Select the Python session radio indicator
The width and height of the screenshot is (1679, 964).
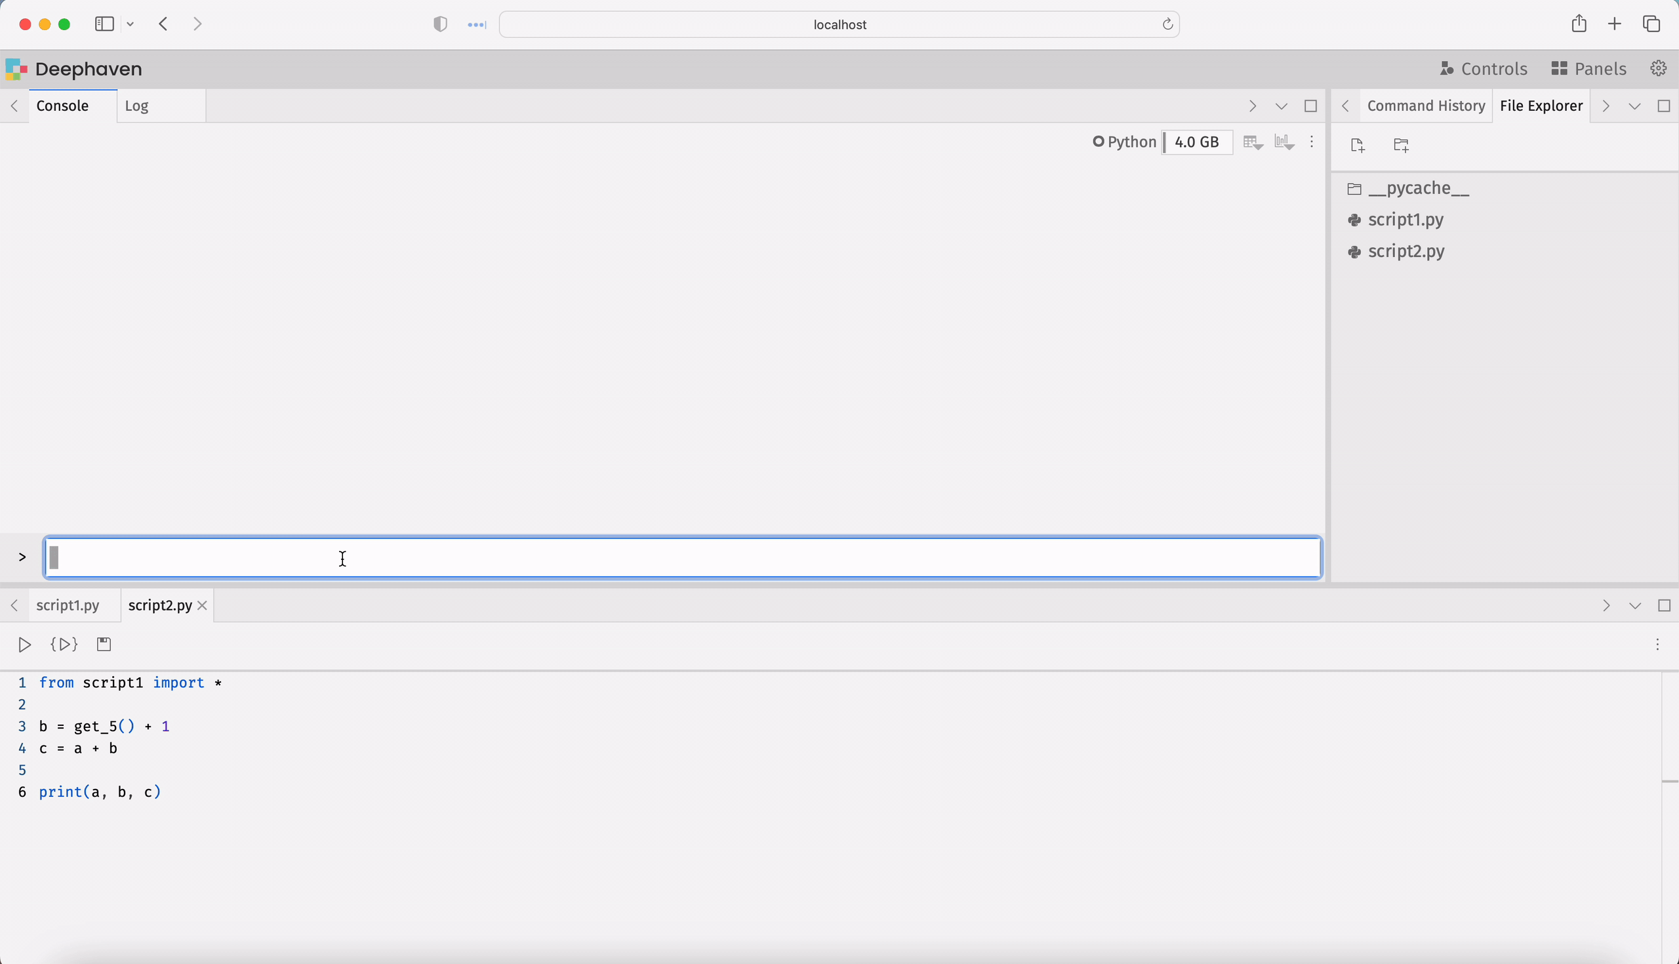(1099, 142)
